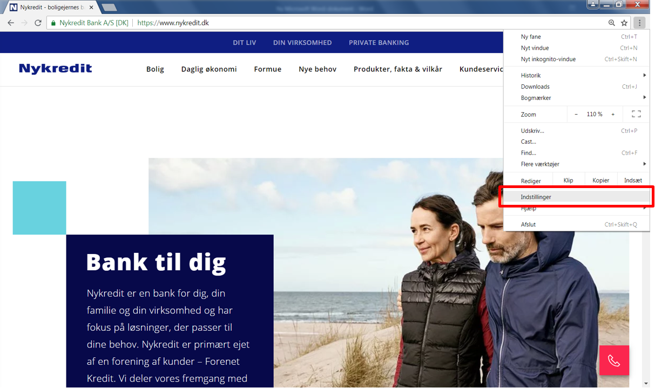Expand the Historik submenu

coord(577,75)
